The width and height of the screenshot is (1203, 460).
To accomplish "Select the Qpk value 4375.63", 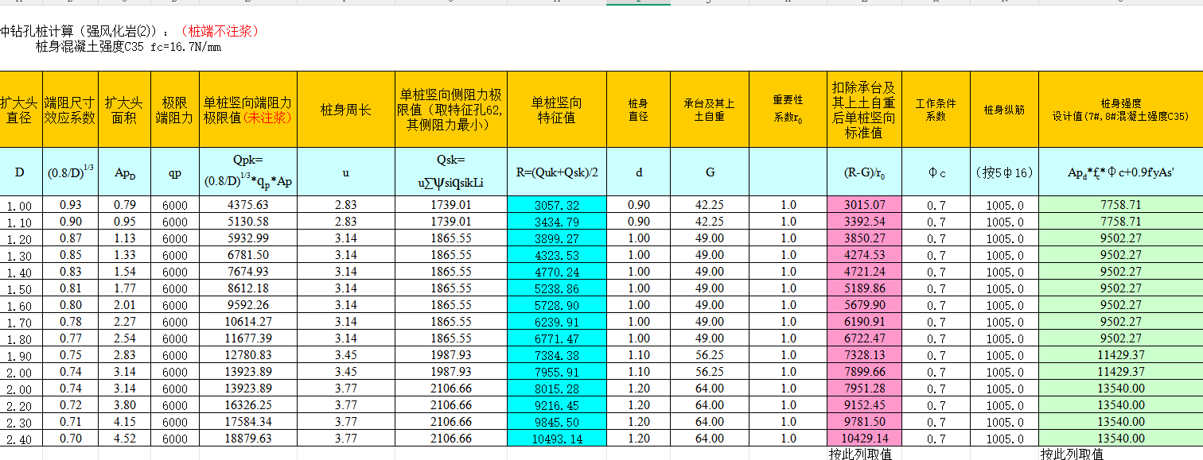I will coord(247,205).
